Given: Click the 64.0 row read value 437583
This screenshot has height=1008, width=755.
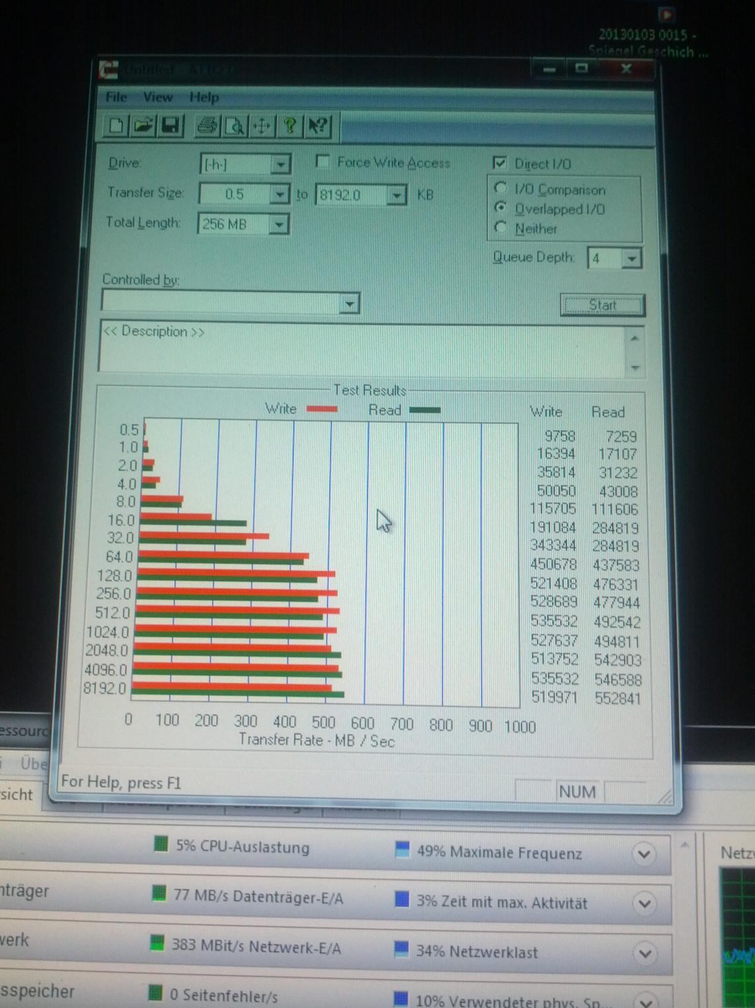Looking at the screenshot, I should [616, 565].
